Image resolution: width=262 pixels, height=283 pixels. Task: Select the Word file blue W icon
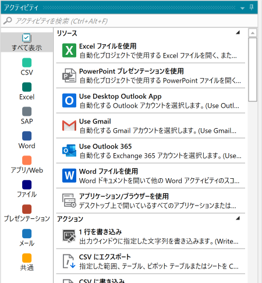69,175
